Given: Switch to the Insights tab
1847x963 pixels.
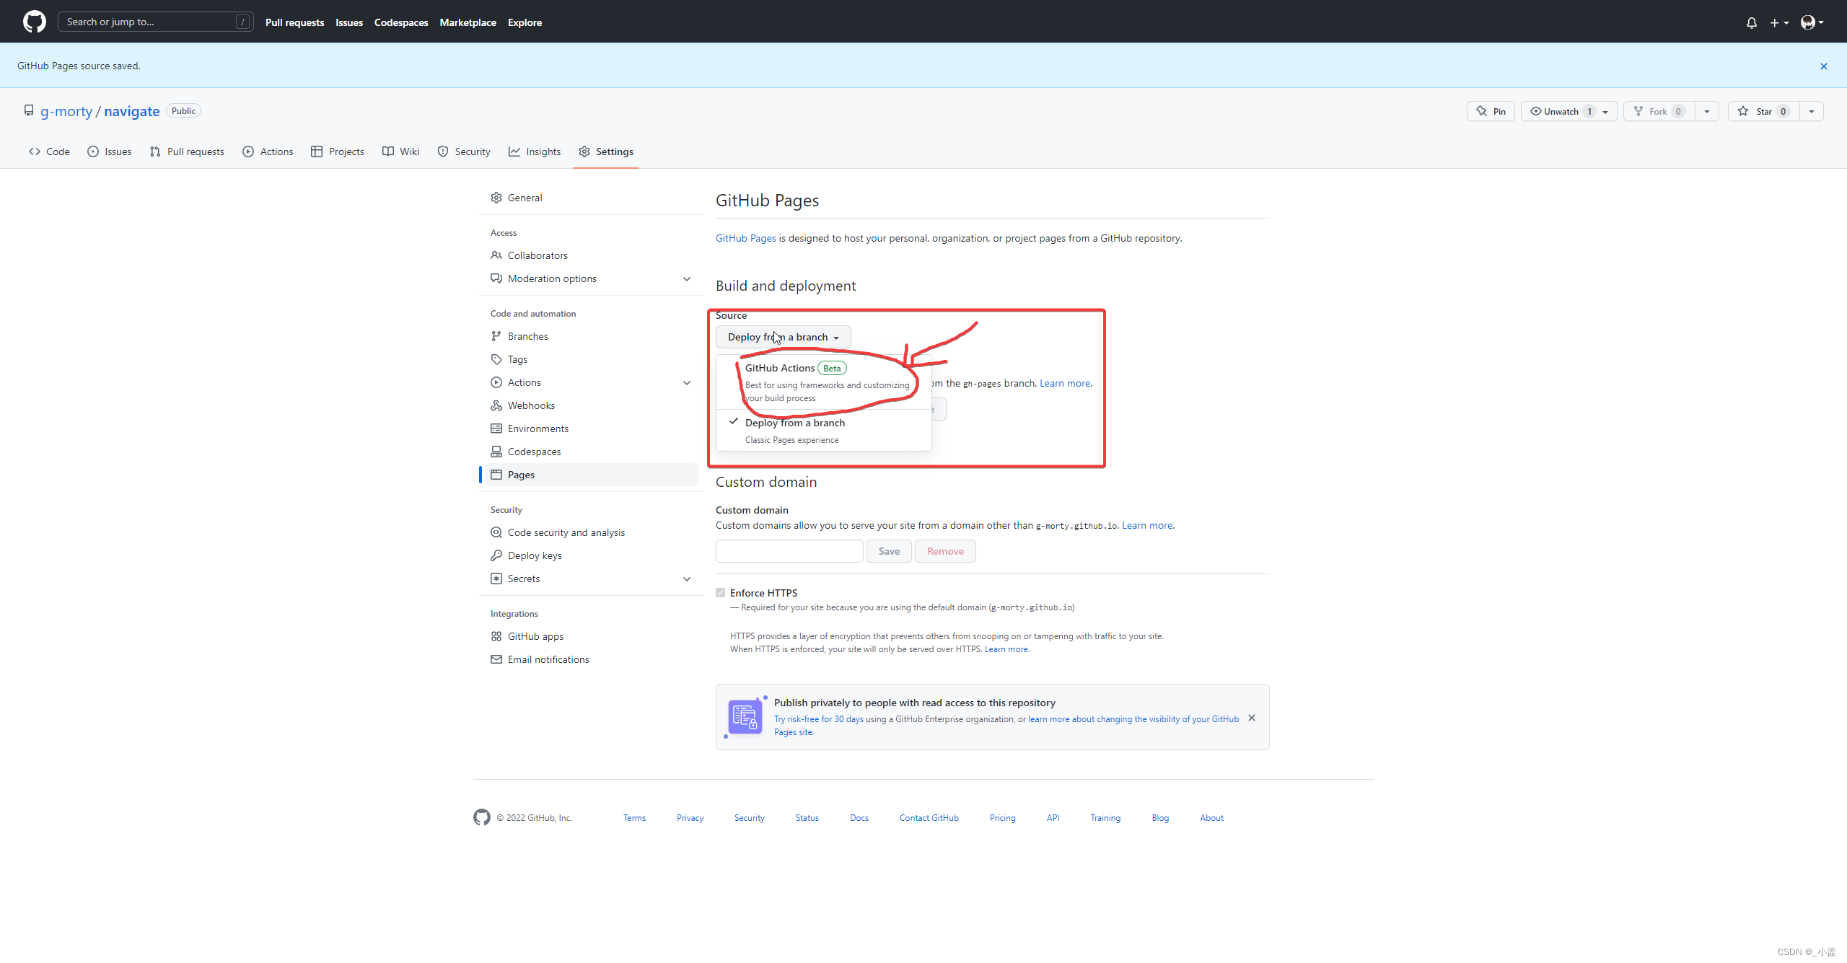Looking at the screenshot, I should click(535, 151).
